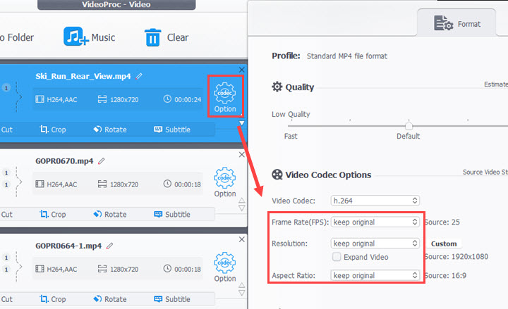The width and height of the screenshot is (508, 309).
Task: Open the Aspect Ratio dropdown
Action: click(375, 275)
